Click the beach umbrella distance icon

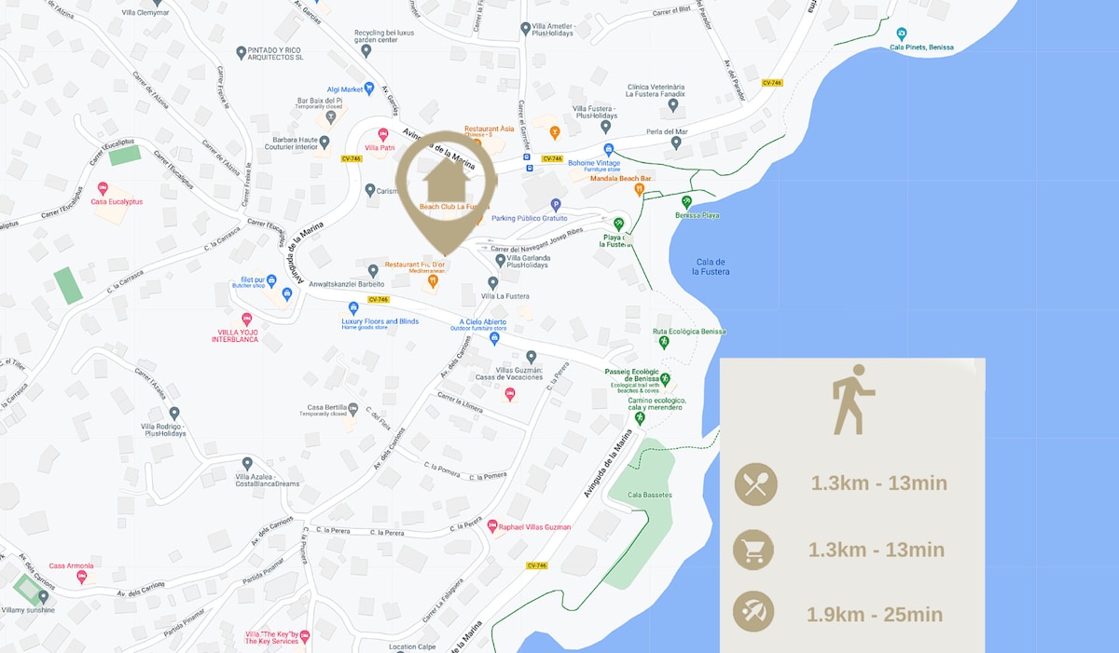(755, 613)
